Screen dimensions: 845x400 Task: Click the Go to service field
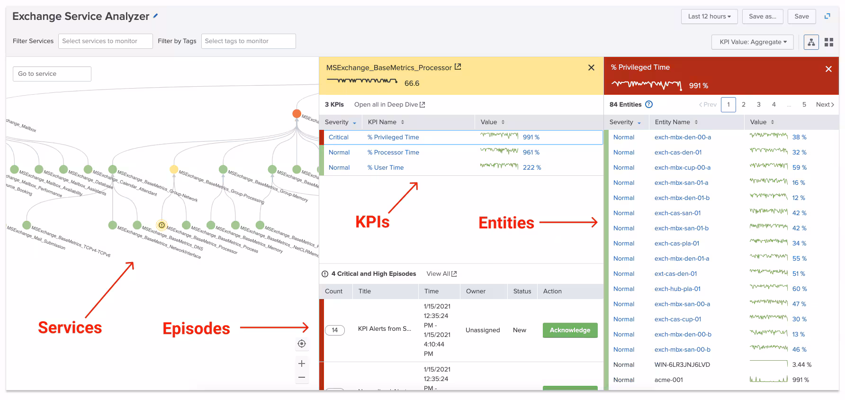click(x=52, y=74)
